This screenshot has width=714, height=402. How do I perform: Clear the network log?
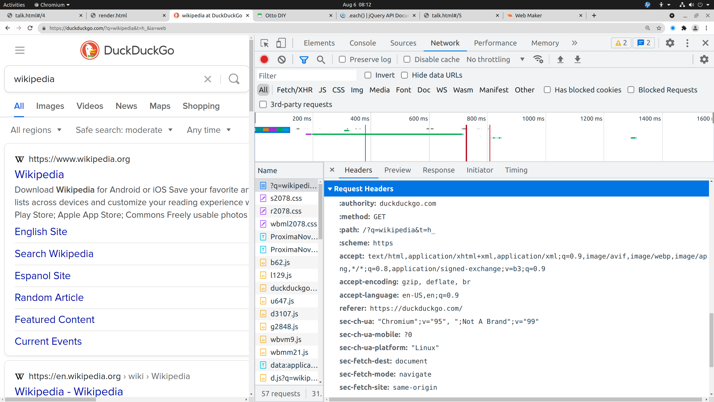(x=281, y=59)
